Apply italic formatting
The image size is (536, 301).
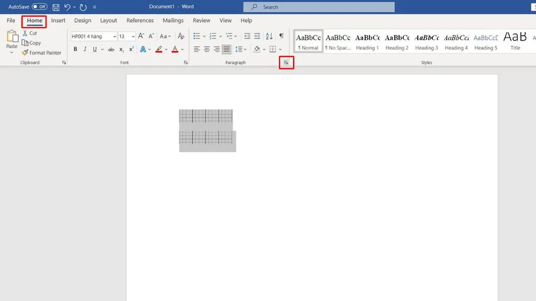(x=85, y=49)
